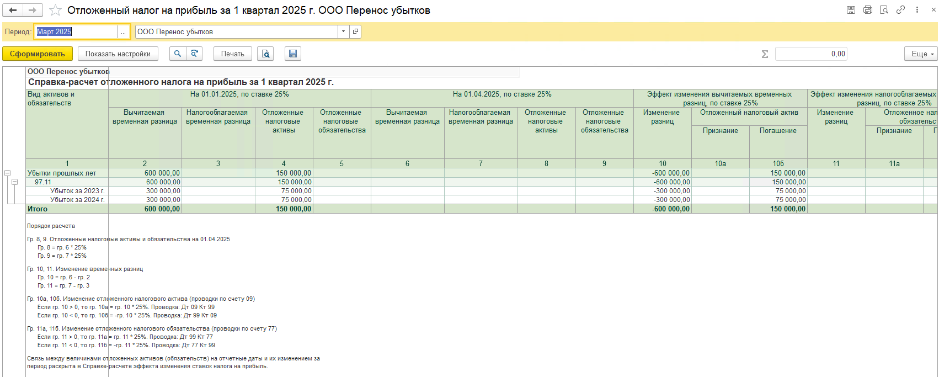Open organization dropdown list arrow
This screenshot has height=377, width=939.
(x=343, y=31)
